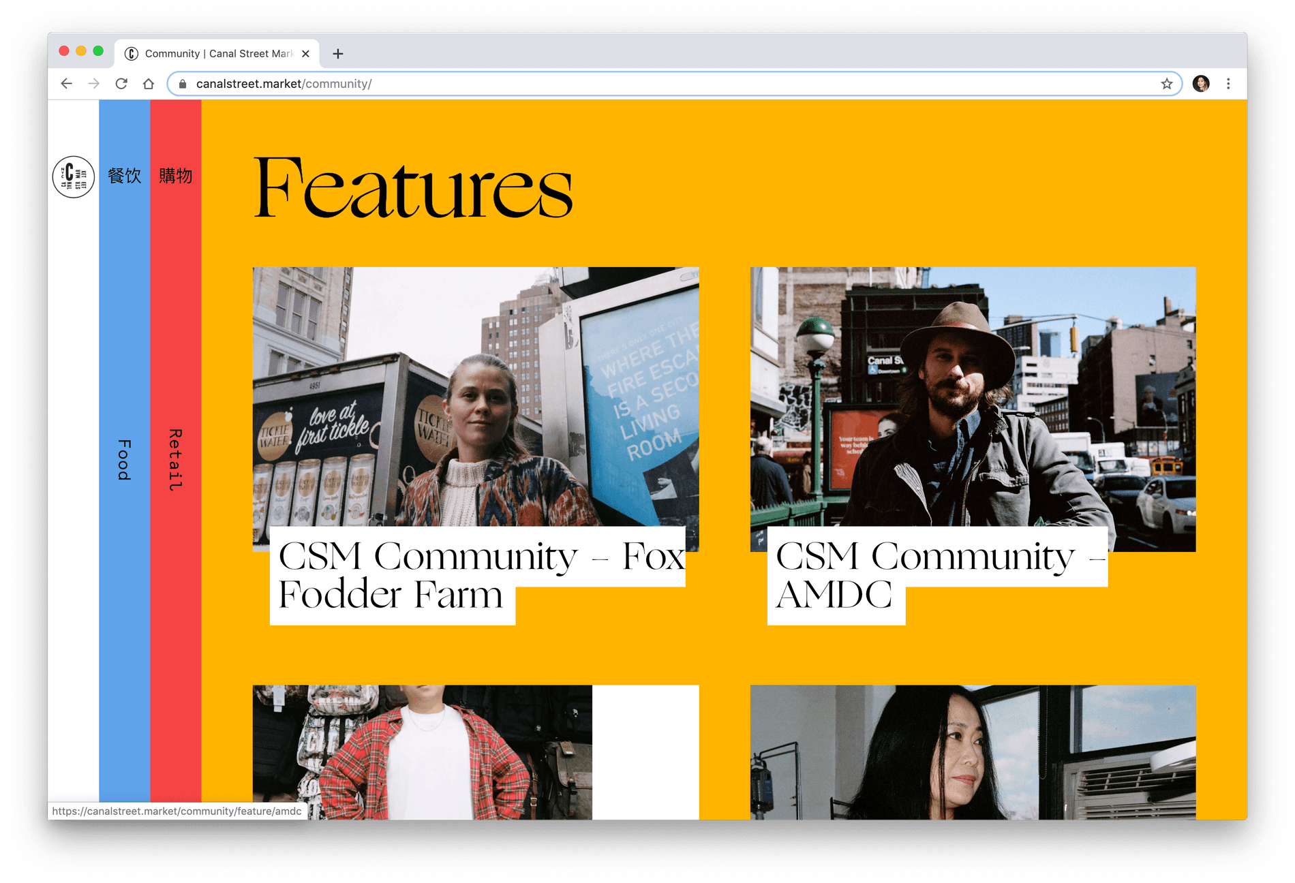The image size is (1295, 883).
Task: Bookmark this page with the star icon
Action: pos(1166,84)
